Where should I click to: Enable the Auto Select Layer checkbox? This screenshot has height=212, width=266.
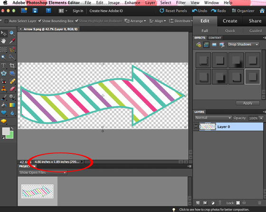coord(6,21)
